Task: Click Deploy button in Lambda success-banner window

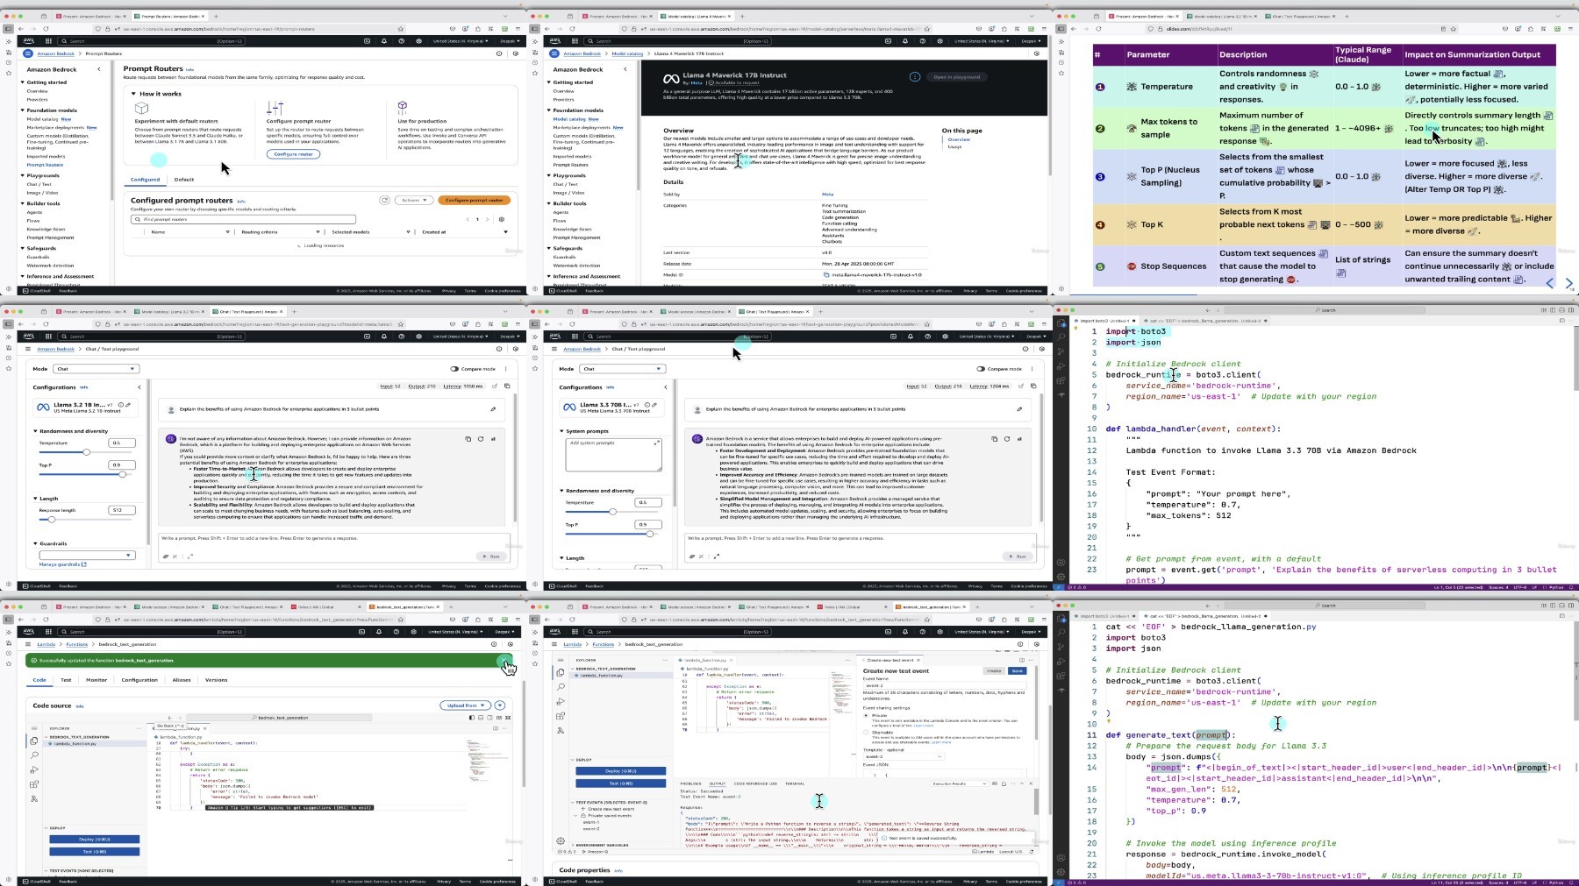Action: coord(95,840)
